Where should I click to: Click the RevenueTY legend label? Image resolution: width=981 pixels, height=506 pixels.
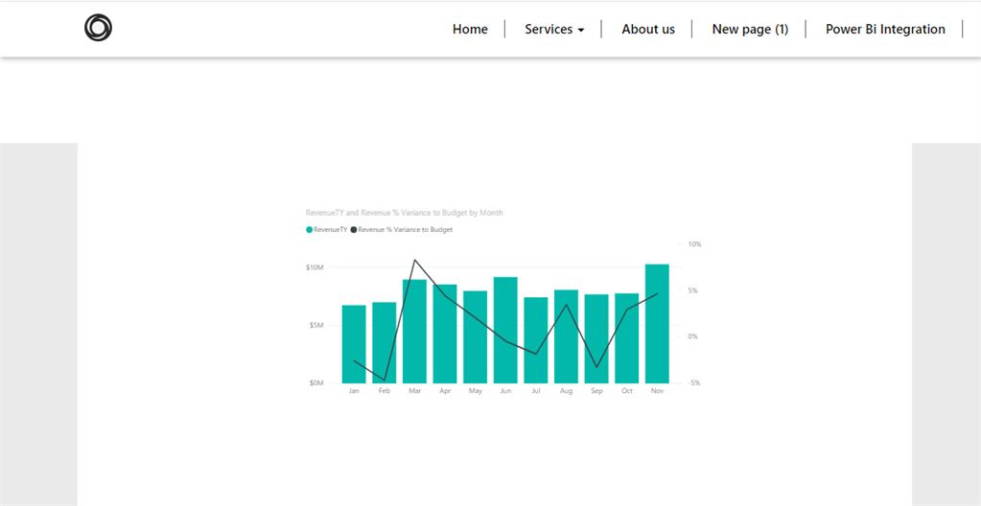pyautogui.click(x=330, y=230)
